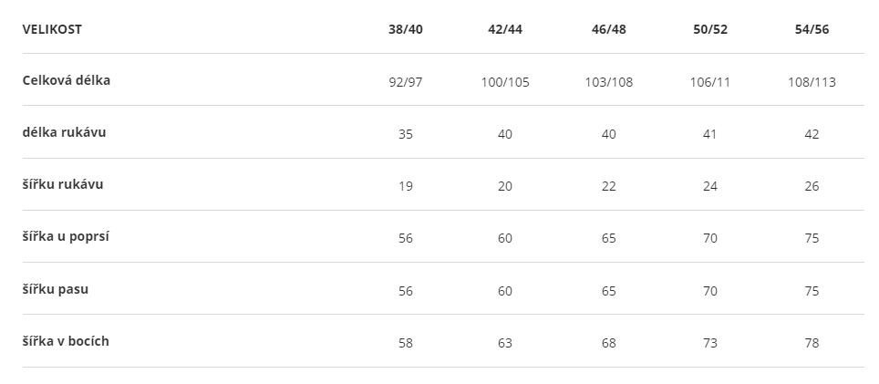Click the Celková délka row label

point(67,80)
